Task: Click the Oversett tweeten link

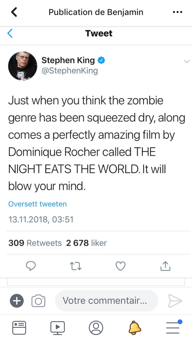Action: [37, 204]
